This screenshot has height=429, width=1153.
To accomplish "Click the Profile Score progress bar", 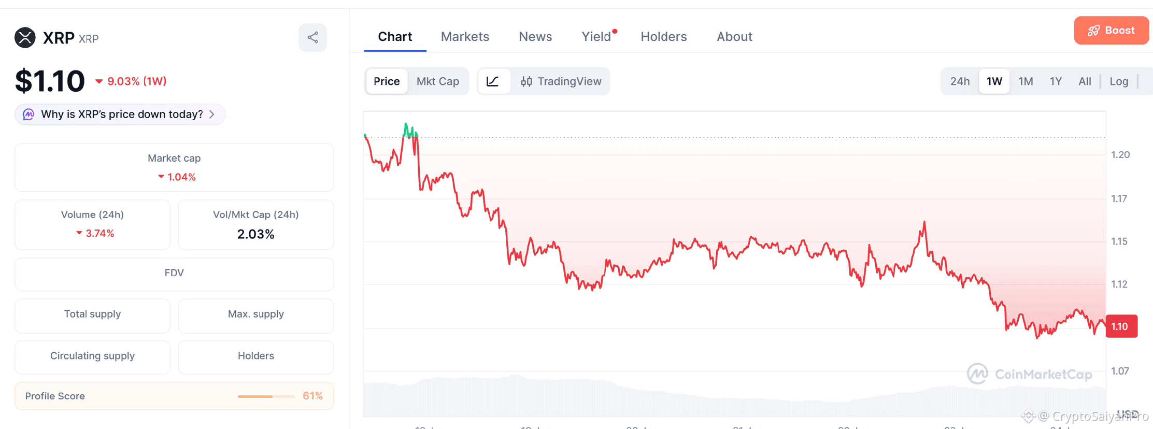I will pyautogui.click(x=266, y=396).
